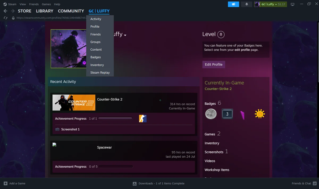Click the Counter-Strike 2 banner image

pyautogui.click(x=74, y=103)
